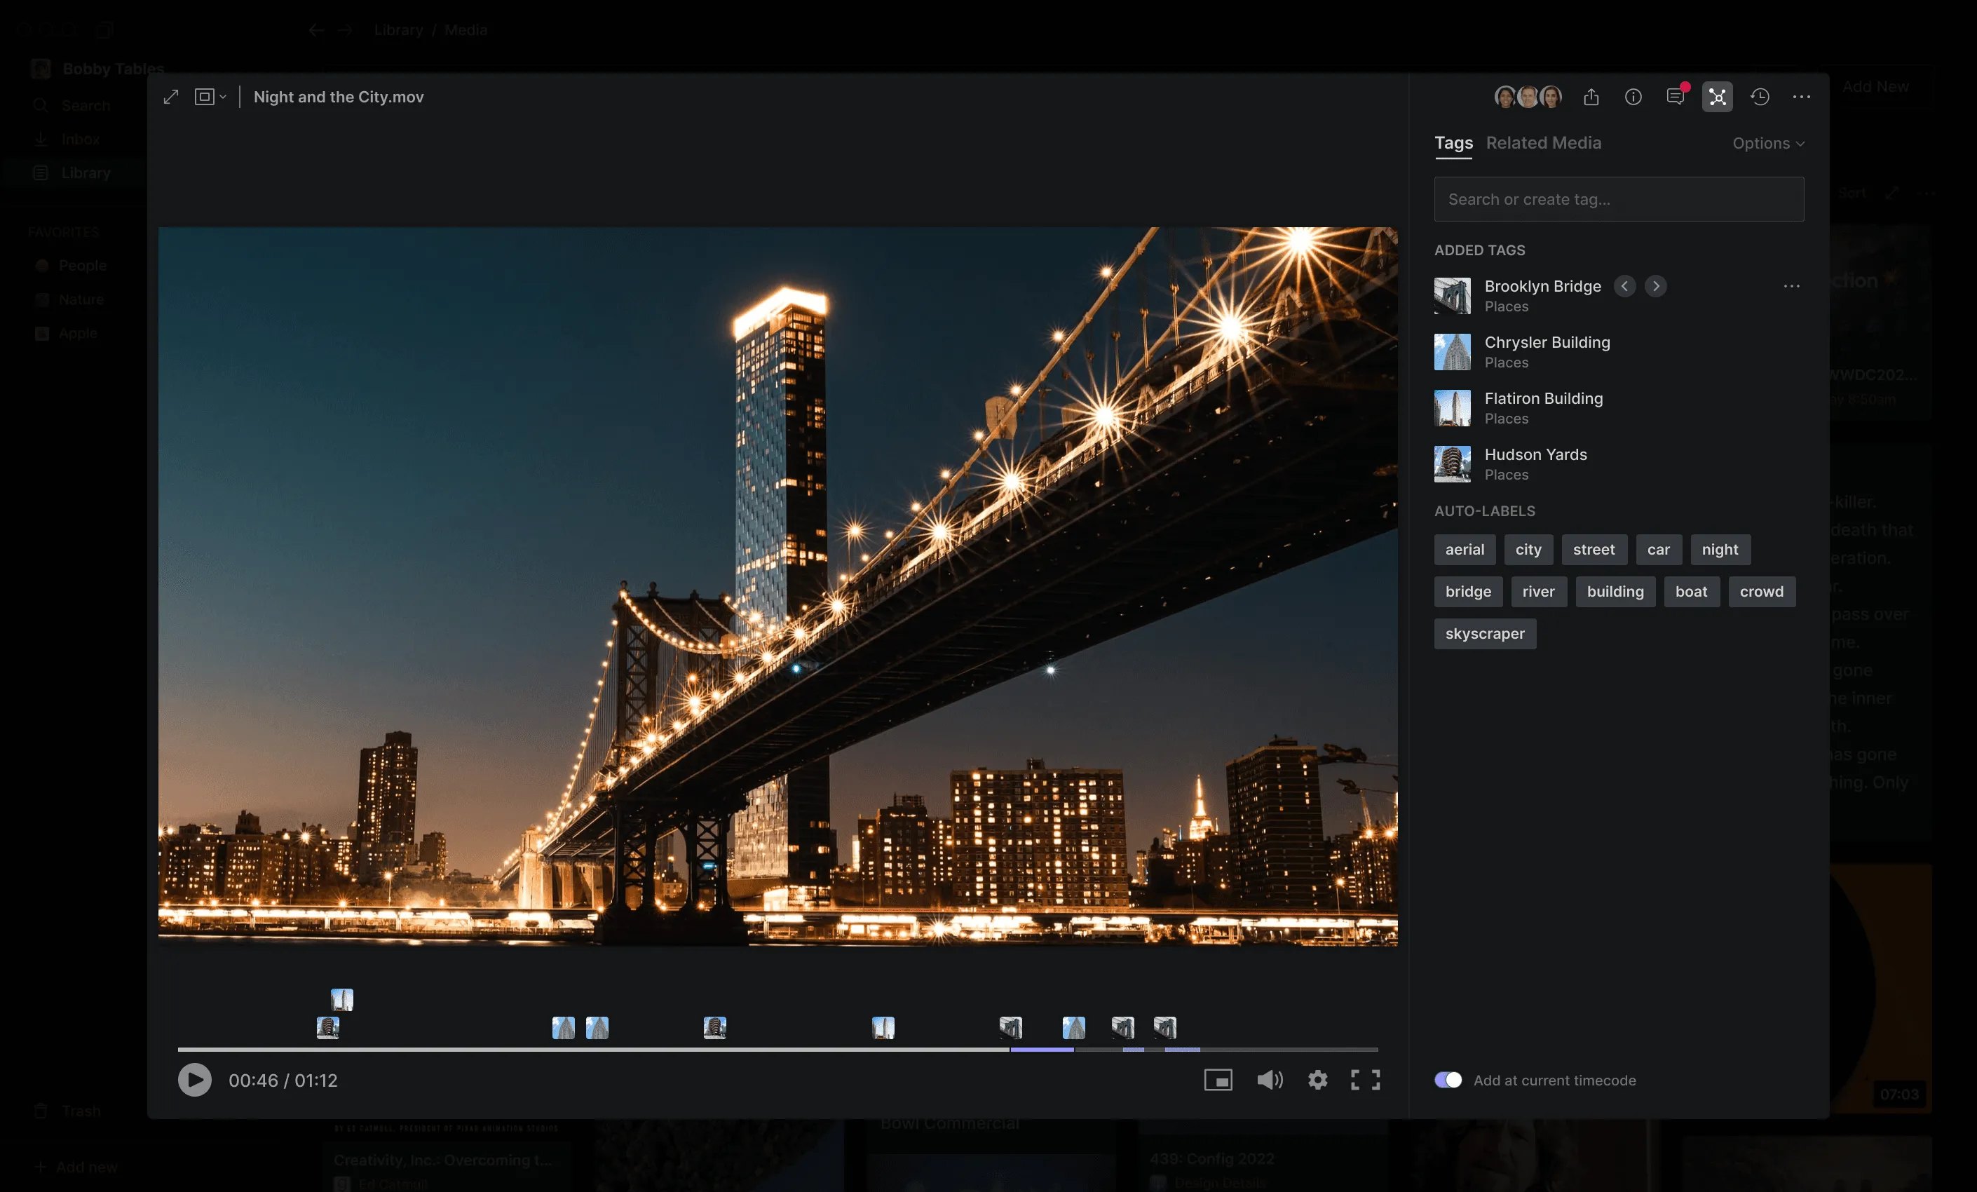Select the Chrysler Building tag
This screenshot has height=1192, width=1977.
[1618, 351]
